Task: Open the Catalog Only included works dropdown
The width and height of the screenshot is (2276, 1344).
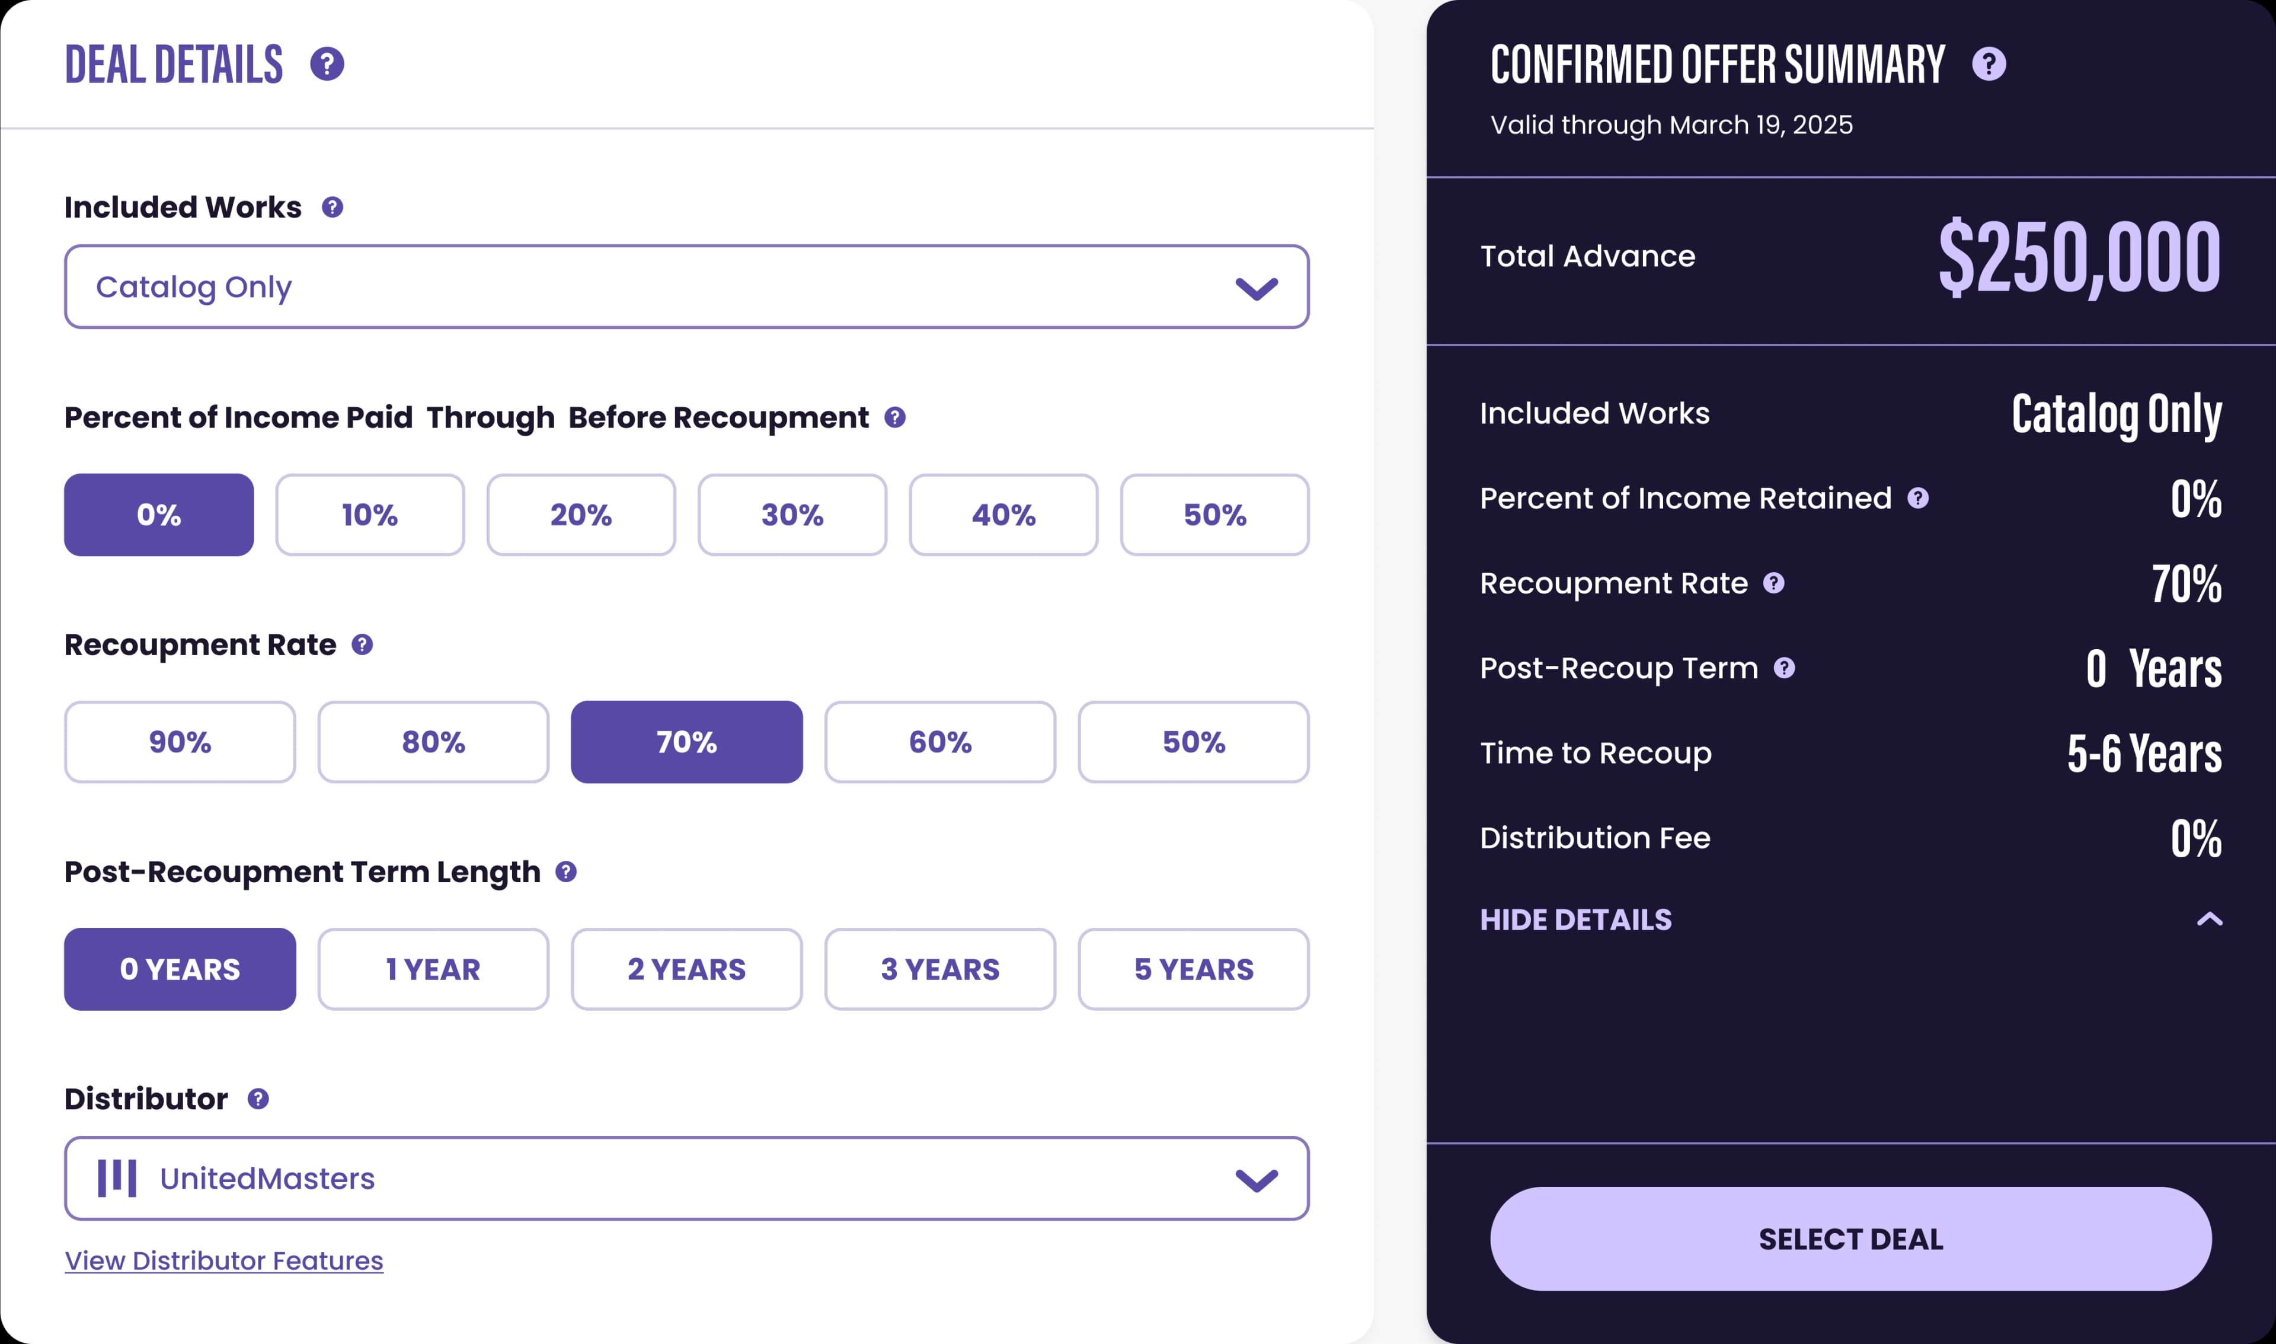Action: 686,286
